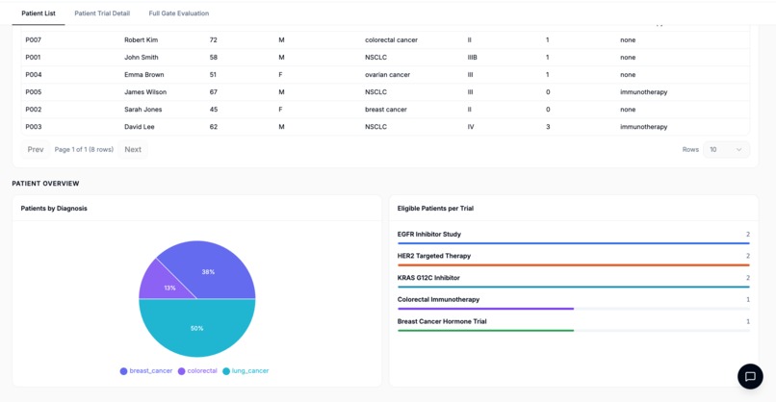The height and width of the screenshot is (402, 776).
Task: Click patient ID P001
Action: (33, 58)
